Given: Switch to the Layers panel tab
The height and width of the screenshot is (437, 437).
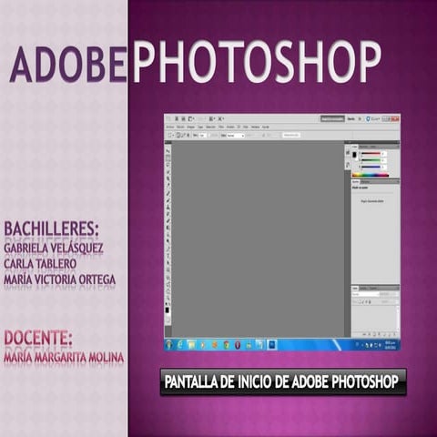Looking at the screenshot, I should (x=355, y=288).
